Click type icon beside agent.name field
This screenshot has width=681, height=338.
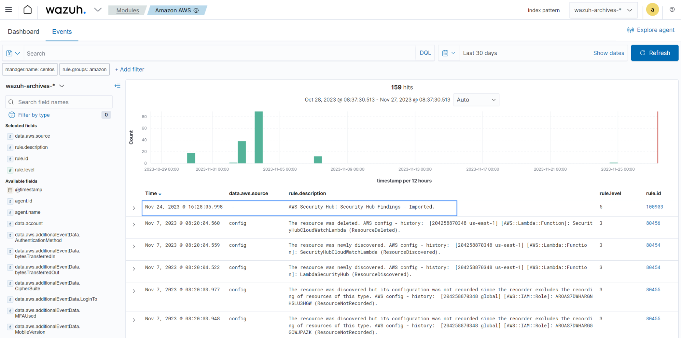tap(10, 213)
